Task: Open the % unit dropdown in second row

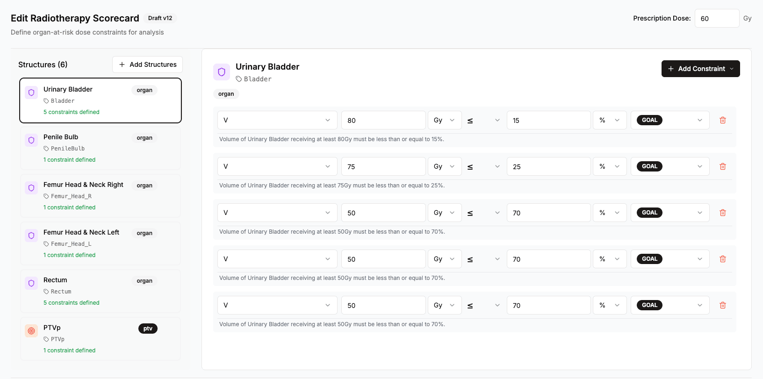Action: pos(609,166)
